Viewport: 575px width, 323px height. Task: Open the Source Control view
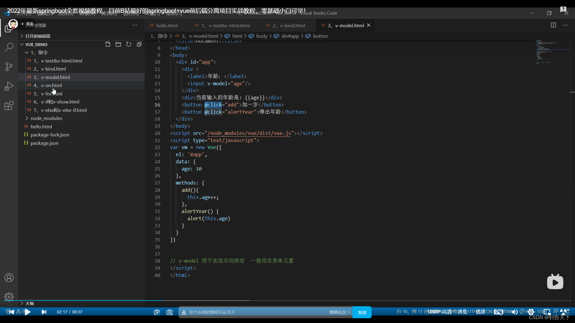9,66
